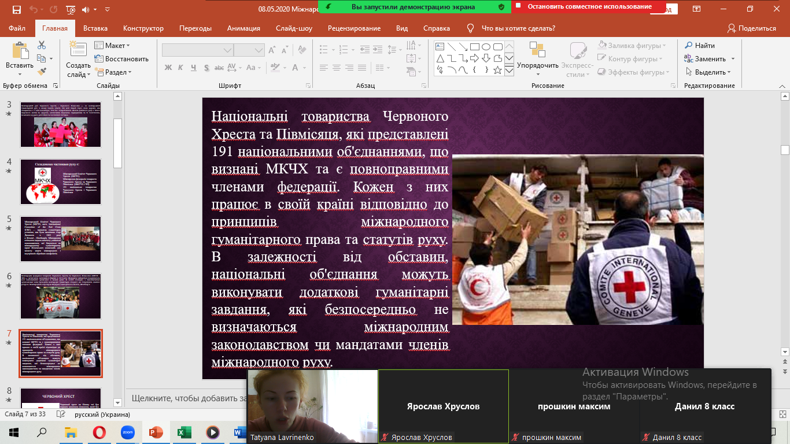
Task: Toggle text shadow S formatting
Action: point(208,67)
